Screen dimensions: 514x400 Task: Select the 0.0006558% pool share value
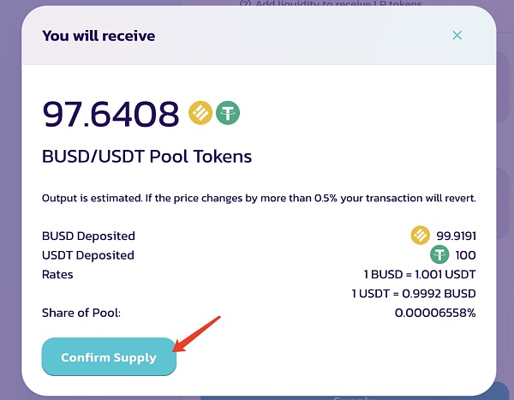[435, 313]
